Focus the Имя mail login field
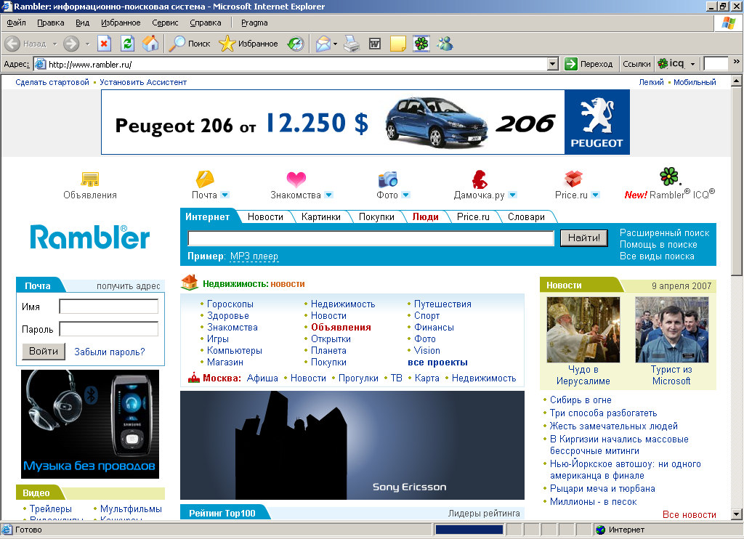The width and height of the screenshot is (744, 539). click(x=109, y=307)
